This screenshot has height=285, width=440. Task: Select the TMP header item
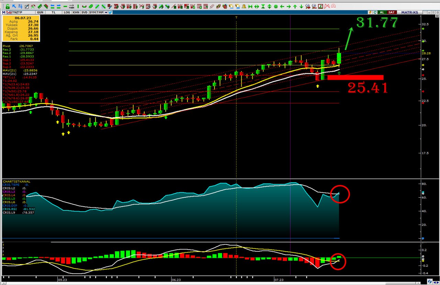(100, 12)
